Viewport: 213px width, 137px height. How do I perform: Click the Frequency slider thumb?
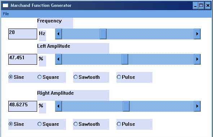(103, 34)
